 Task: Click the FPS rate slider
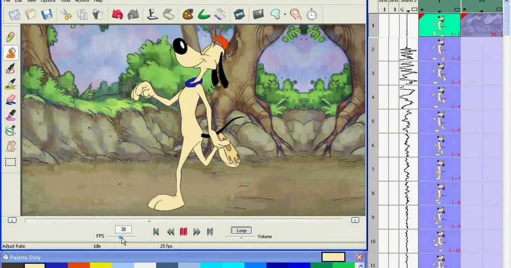[122, 237]
